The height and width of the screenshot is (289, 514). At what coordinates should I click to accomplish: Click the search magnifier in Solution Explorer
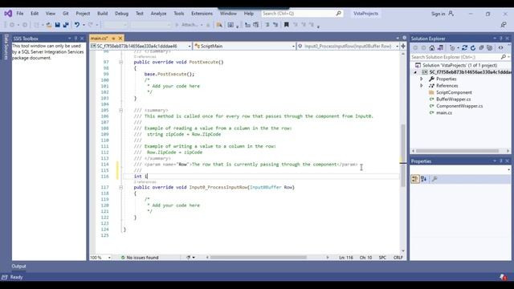504,57
